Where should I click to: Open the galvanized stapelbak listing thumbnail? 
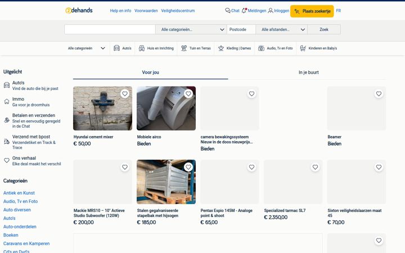coord(166,182)
